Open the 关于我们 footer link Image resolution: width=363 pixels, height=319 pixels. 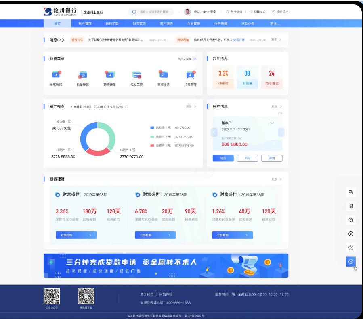pyautogui.click(x=147, y=294)
